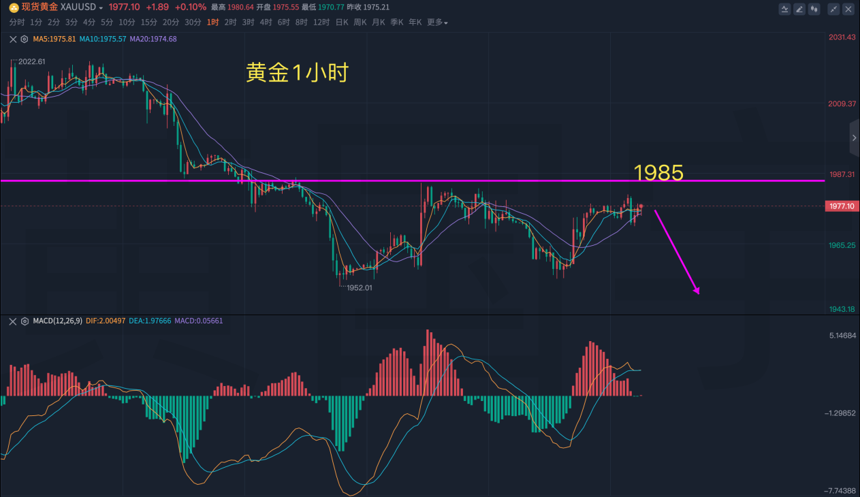This screenshot has width=860, height=497.
Task: Remove the MA indicator with its X
Action: 13,39
